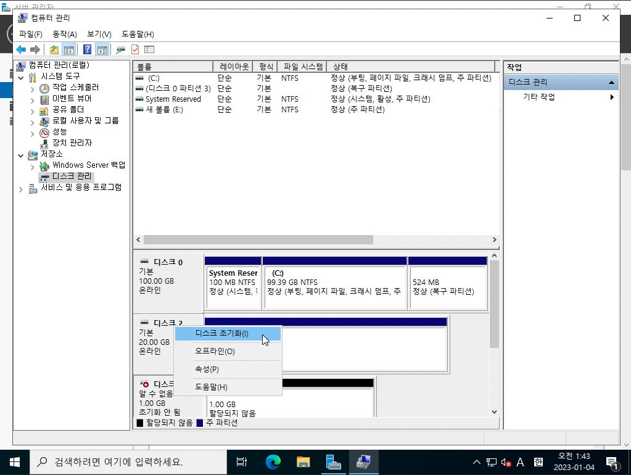Viewport: 631px width, 475px height.
Task: Expand the 공유 폴더 node
Action: 32,112
